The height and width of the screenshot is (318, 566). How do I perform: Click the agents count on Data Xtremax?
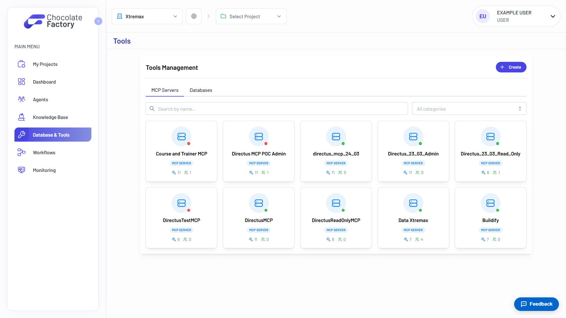419,239
